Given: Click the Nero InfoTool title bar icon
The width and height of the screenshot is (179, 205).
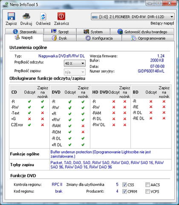Looking at the screenshot, I should coord(6,5).
